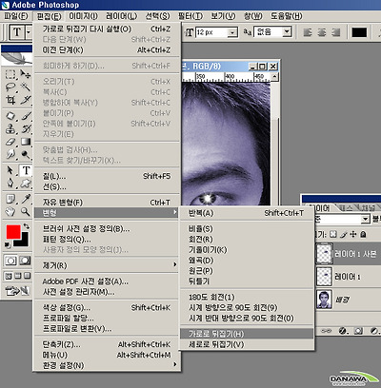The width and height of the screenshot is (381, 388).
Task: Select the 배경 layer thumbnail
Action: 324,299
